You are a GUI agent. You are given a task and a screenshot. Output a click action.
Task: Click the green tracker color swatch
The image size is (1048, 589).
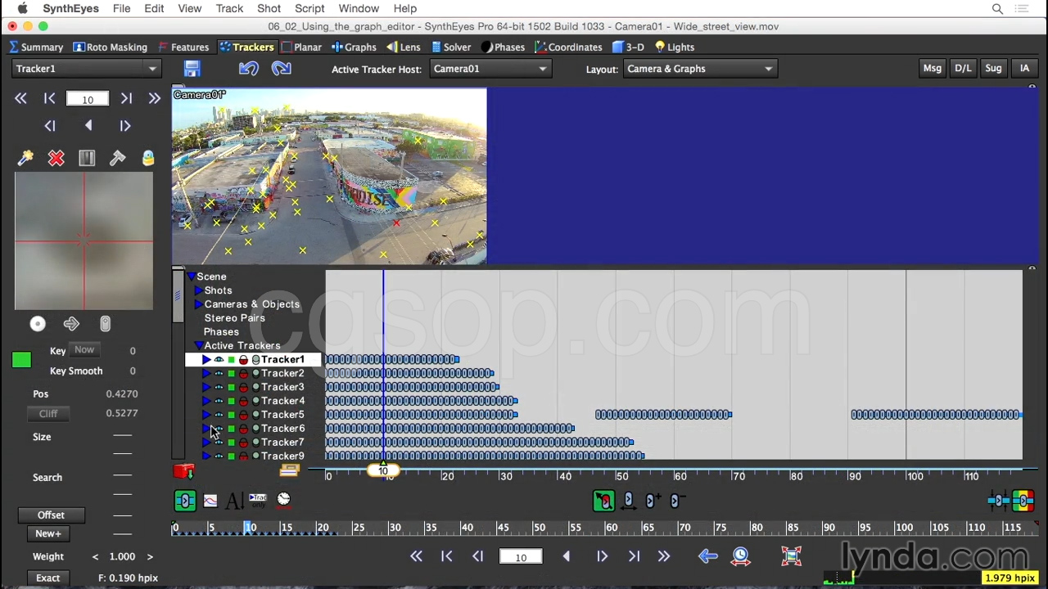pyautogui.click(x=22, y=360)
